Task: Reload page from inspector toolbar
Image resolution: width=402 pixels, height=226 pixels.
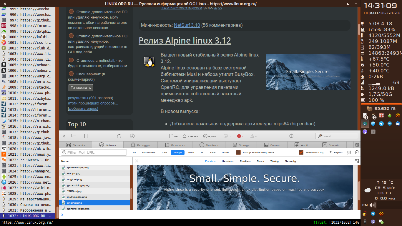Action: 119,136
